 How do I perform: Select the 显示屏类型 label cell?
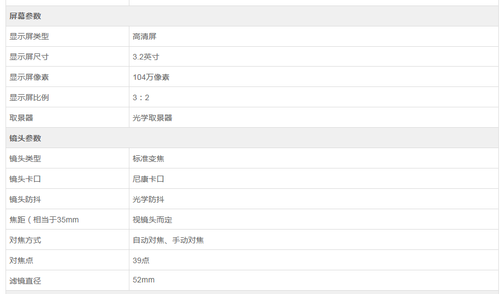67,36
